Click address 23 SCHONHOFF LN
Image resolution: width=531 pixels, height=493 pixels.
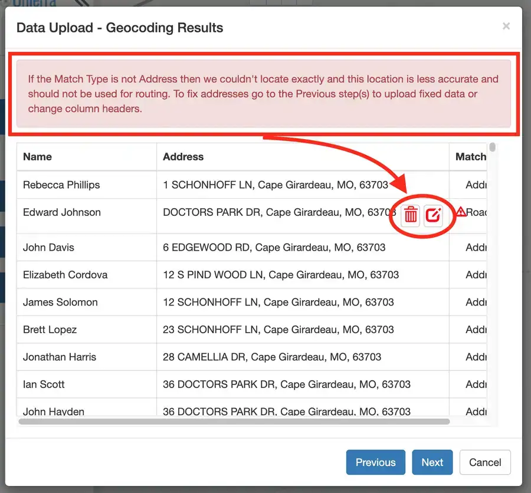click(x=278, y=330)
